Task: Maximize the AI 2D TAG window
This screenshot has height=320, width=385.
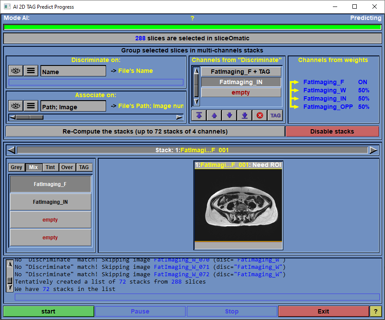Action: (355, 7)
